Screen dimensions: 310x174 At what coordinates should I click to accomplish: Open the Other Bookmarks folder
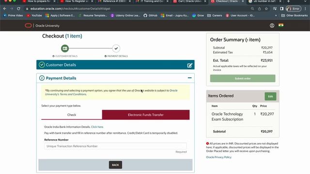tap(294, 15)
